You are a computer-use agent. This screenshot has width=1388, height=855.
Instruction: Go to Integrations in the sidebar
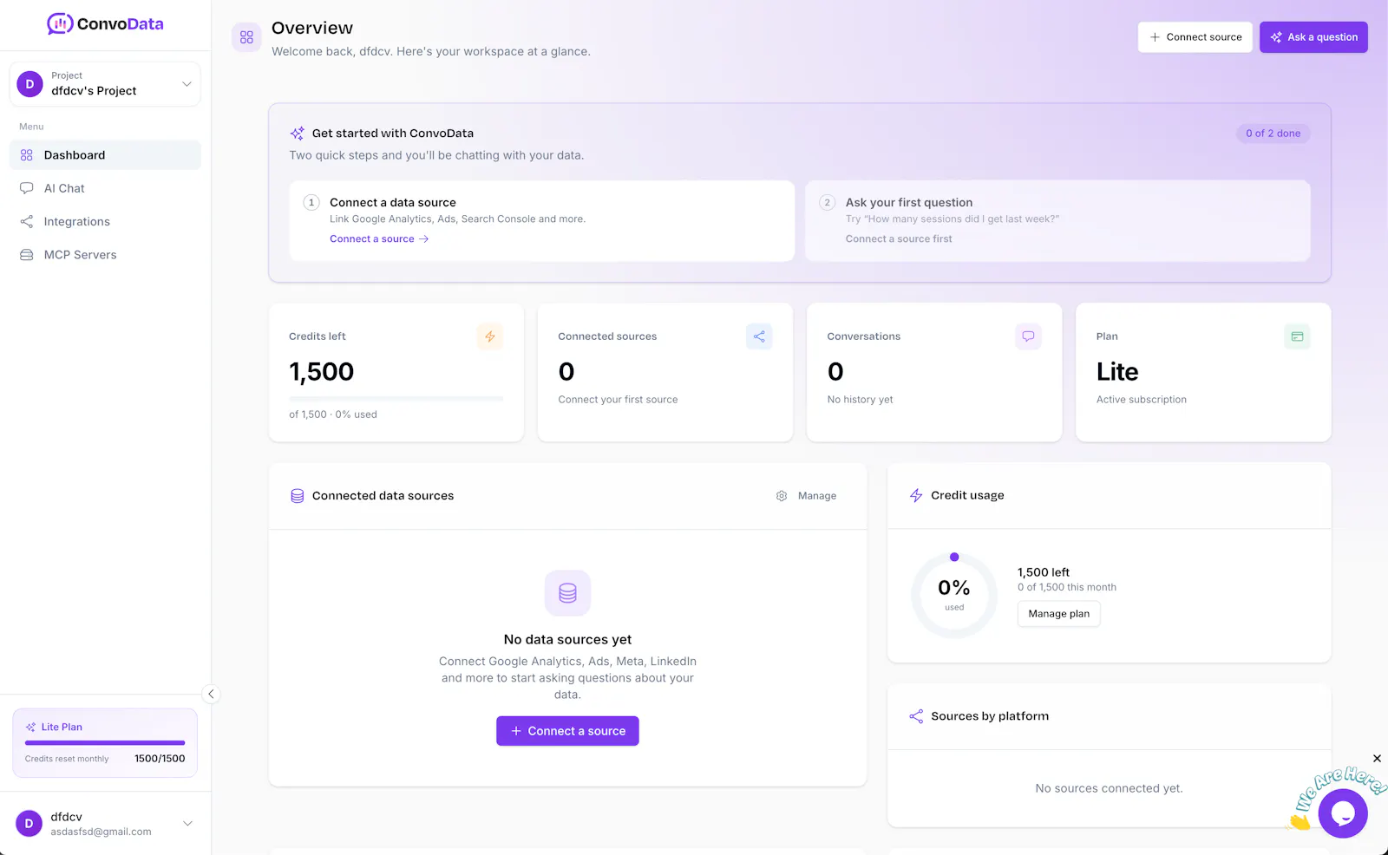click(105, 222)
